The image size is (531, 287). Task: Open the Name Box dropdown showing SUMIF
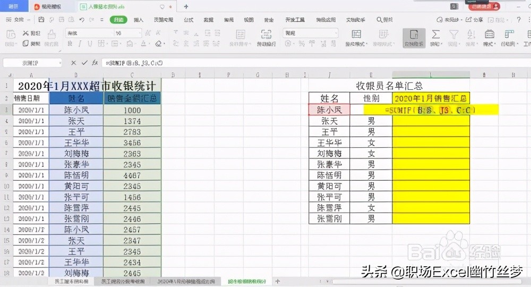60,63
